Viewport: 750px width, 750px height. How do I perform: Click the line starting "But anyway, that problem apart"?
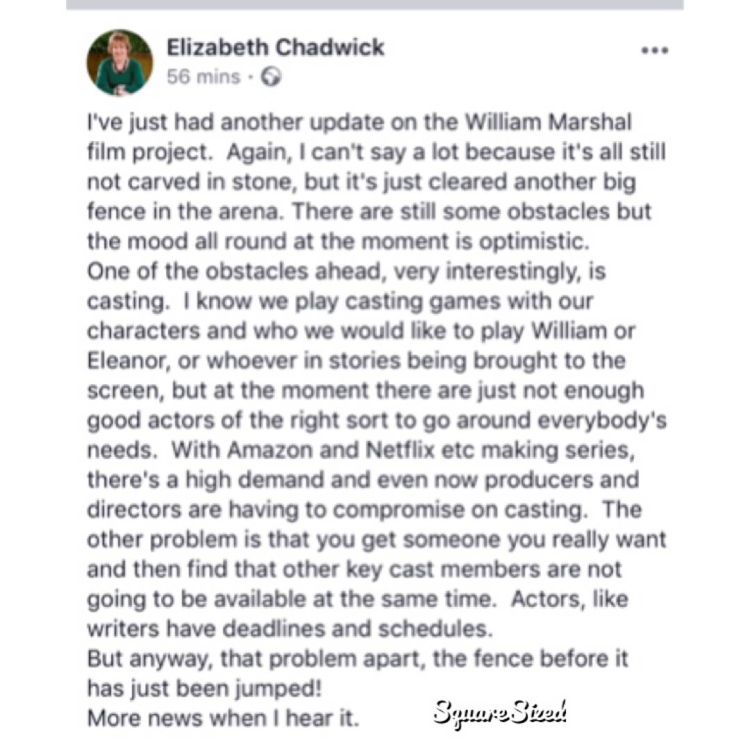tap(357, 658)
